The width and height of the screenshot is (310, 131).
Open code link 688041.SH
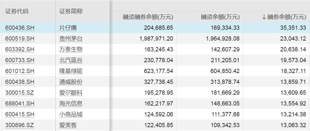[x=20, y=103]
